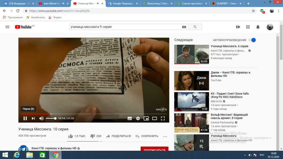This screenshot has height=159, width=283.
Task: Go back to the previous page
Action: pyautogui.click(x=4, y=11)
